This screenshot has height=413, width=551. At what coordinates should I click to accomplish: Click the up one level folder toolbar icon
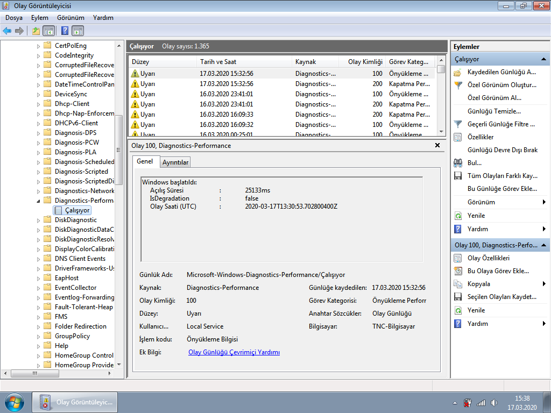pyautogui.click(x=36, y=31)
